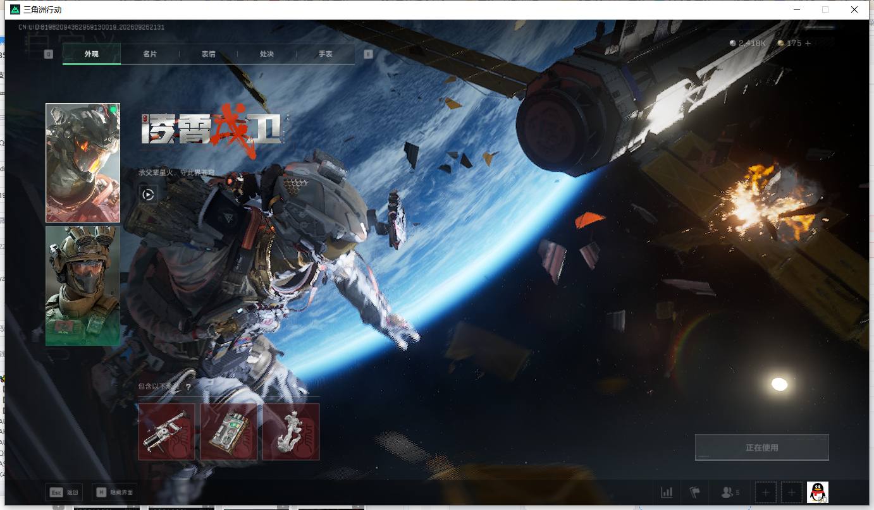Select the armored space helmet skin card
The height and width of the screenshot is (510, 874).
pyautogui.click(x=83, y=163)
